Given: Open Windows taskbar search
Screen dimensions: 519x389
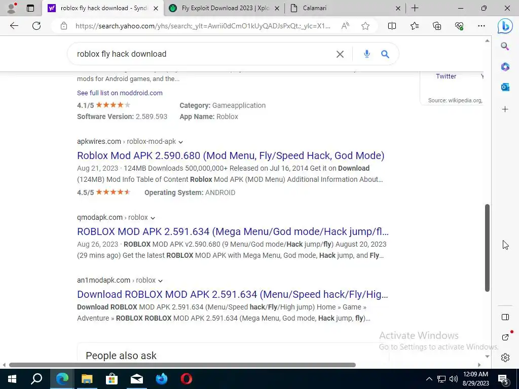Looking at the screenshot, I should click(x=36, y=379).
